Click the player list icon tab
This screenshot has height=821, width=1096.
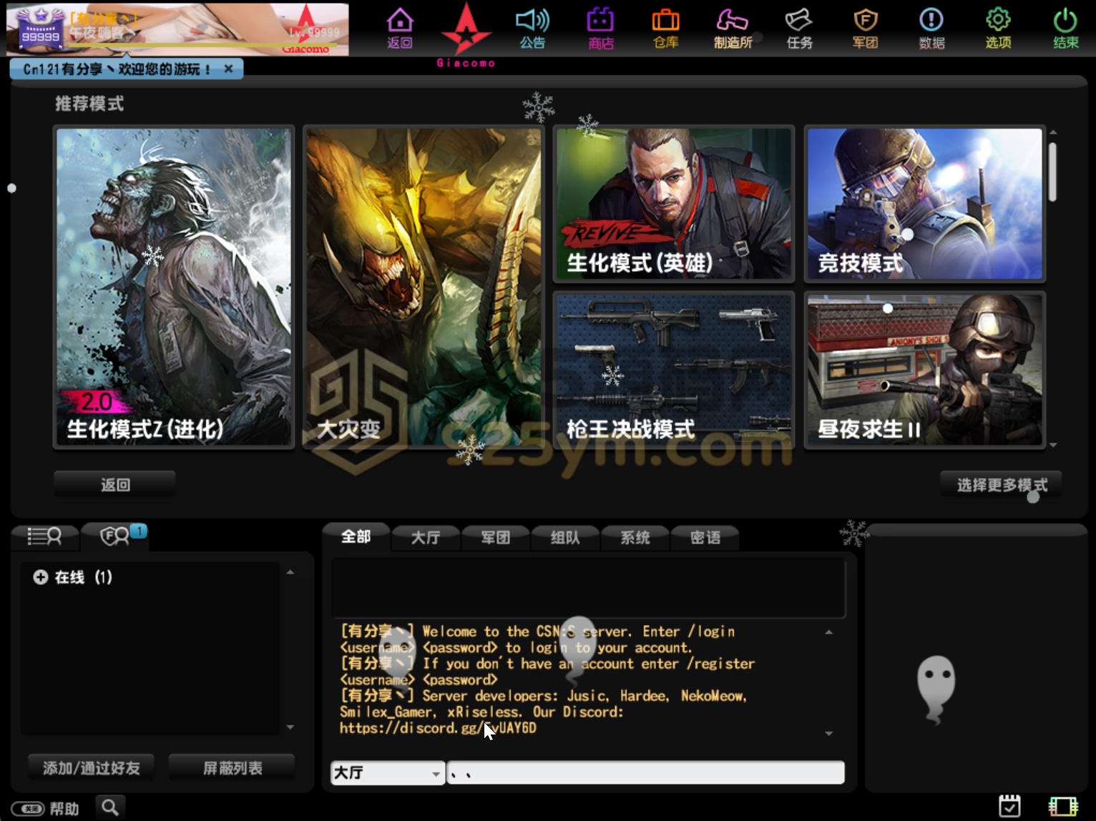(x=44, y=536)
